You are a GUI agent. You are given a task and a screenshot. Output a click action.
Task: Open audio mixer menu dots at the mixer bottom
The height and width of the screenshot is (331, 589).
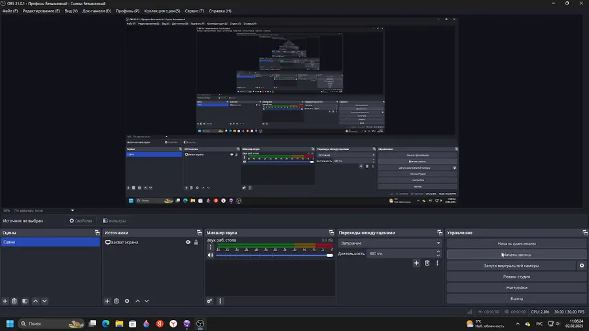click(x=220, y=301)
